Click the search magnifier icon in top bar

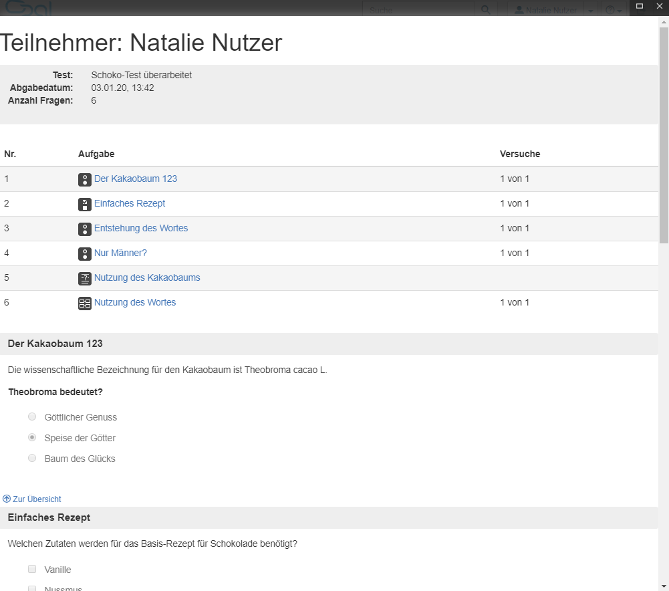[485, 10]
